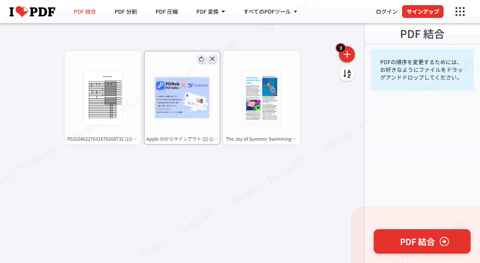Select the PDF 圧縮 menu item

(167, 12)
